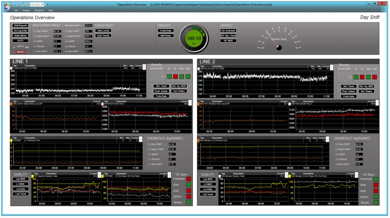Image resolution: width=390 pixels, height=218 pixels.
Task: Click Line 2 Brite red on-spec indicator
Action: tap(376, 185)
